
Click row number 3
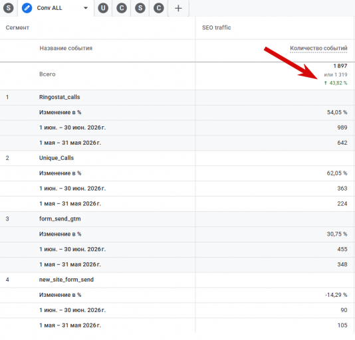7,219
